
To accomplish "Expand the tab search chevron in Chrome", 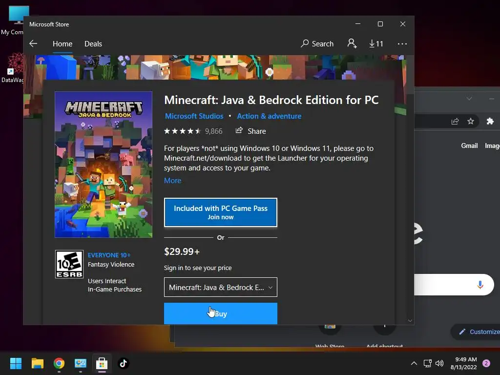I will pos(469,99).
